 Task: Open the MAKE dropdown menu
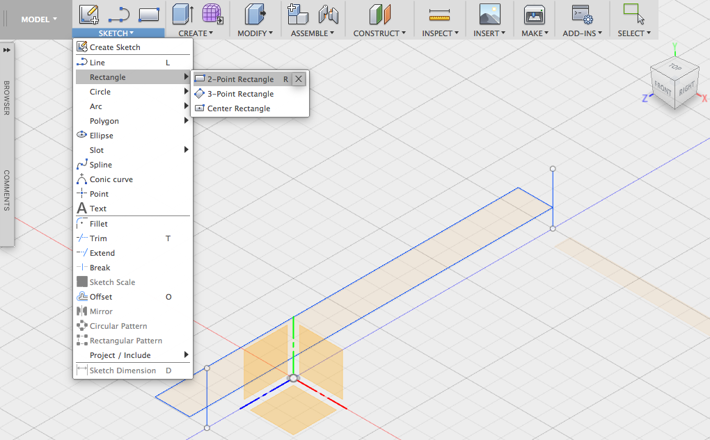tap(535, 33)
